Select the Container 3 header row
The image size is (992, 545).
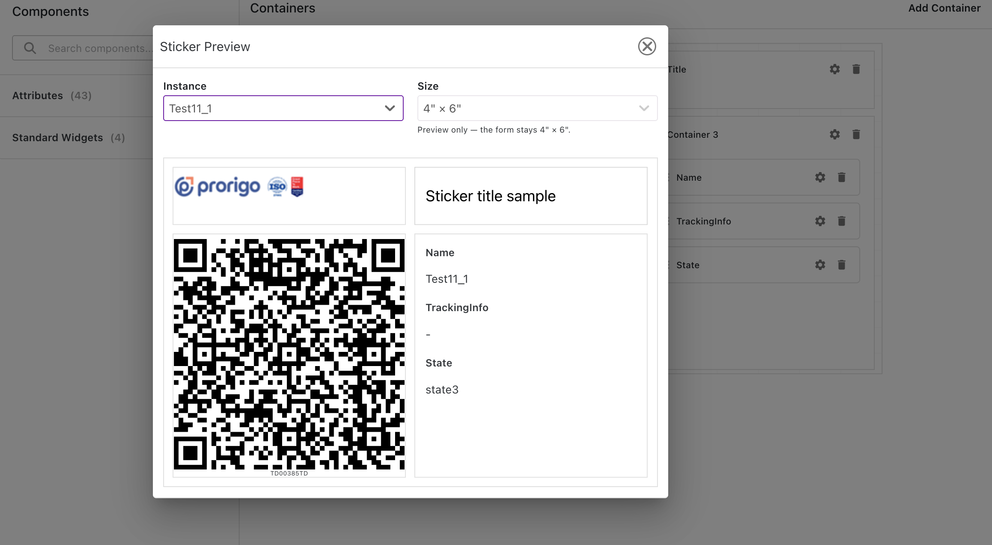click(x=771, y=134)
